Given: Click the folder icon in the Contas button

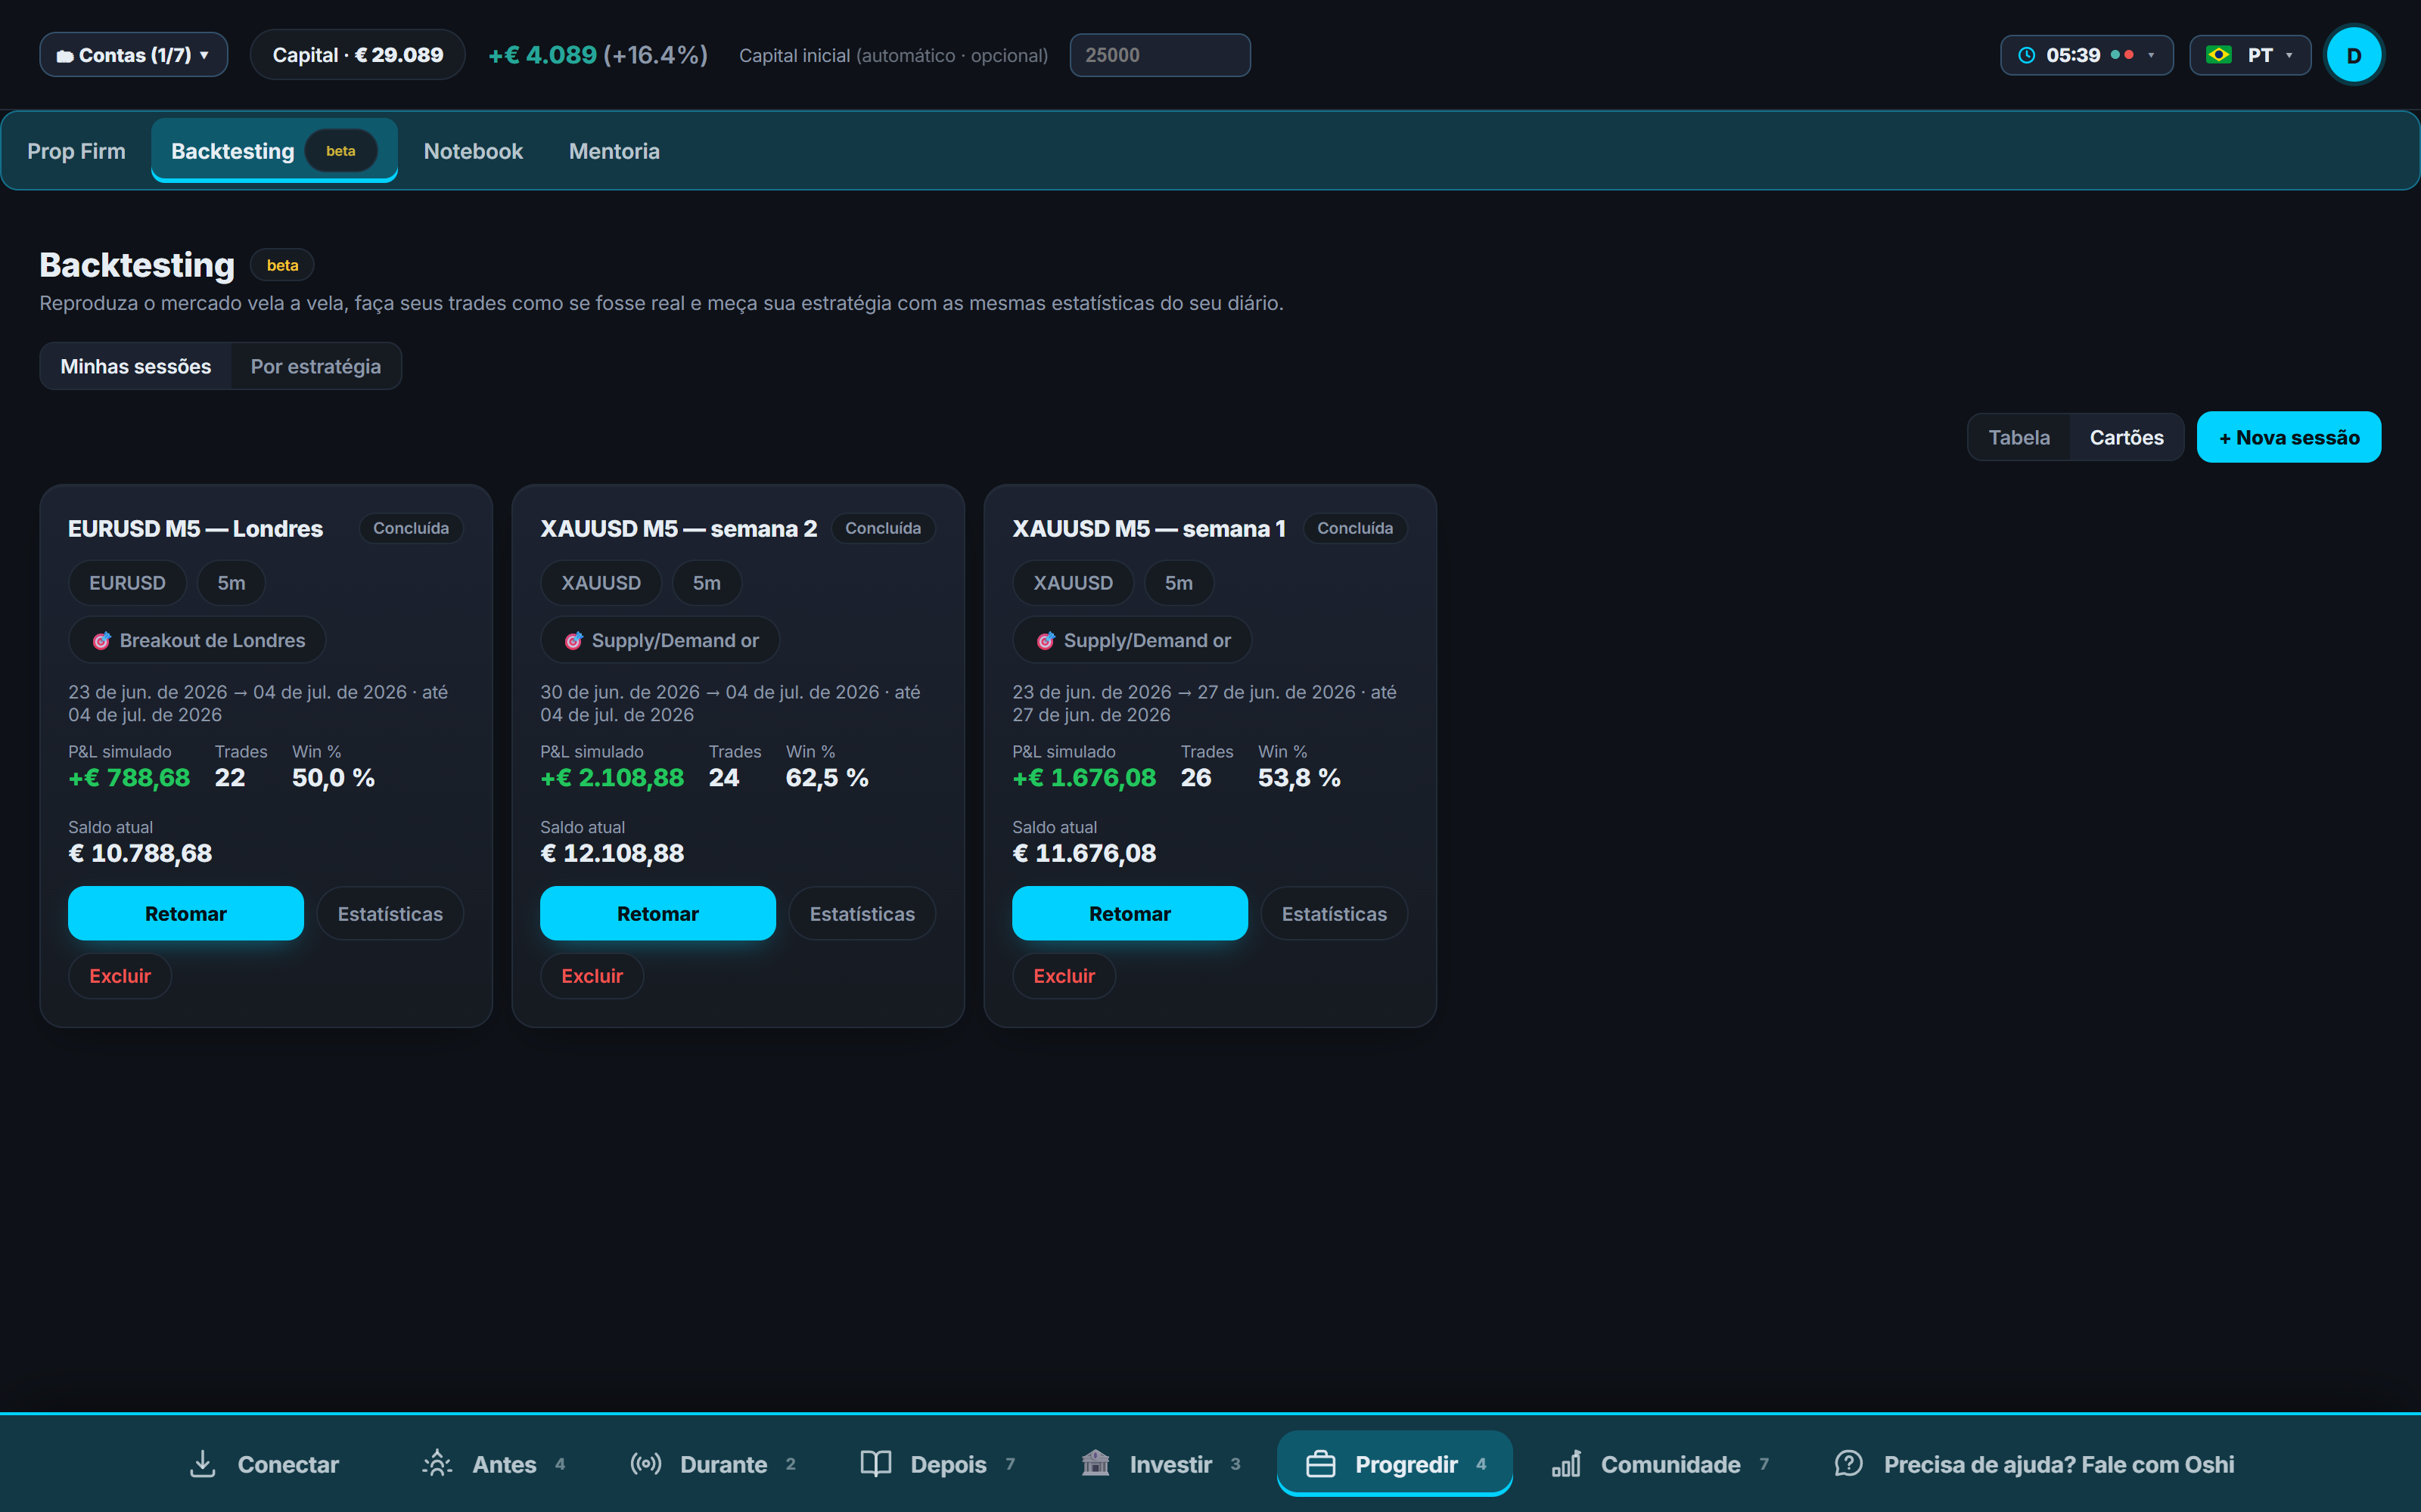Looking at the screenshot, I should [x=65, y=56].
